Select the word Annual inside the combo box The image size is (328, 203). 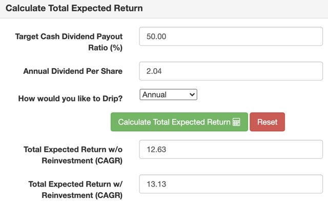[x=154, y=95]
